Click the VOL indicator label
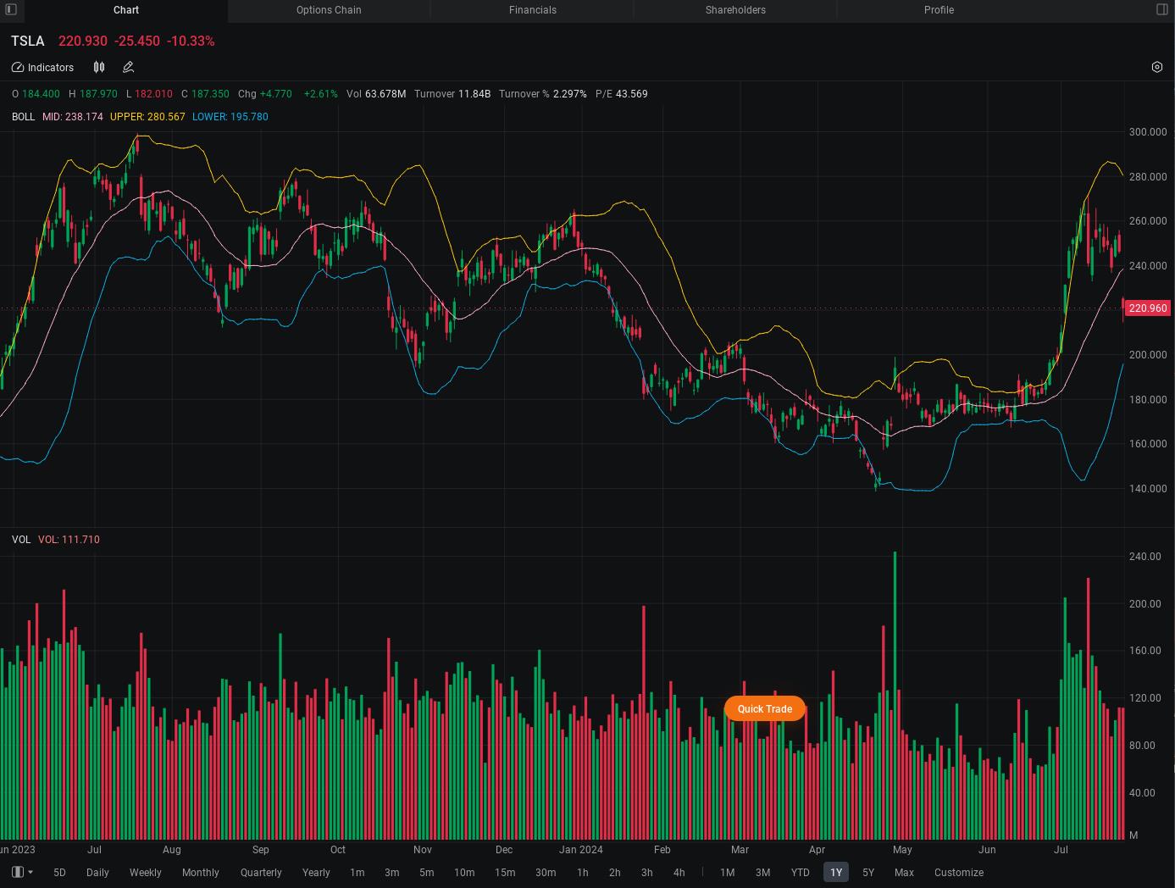The height and width of the screenshot is (888, 1175). tap(21, 540)
